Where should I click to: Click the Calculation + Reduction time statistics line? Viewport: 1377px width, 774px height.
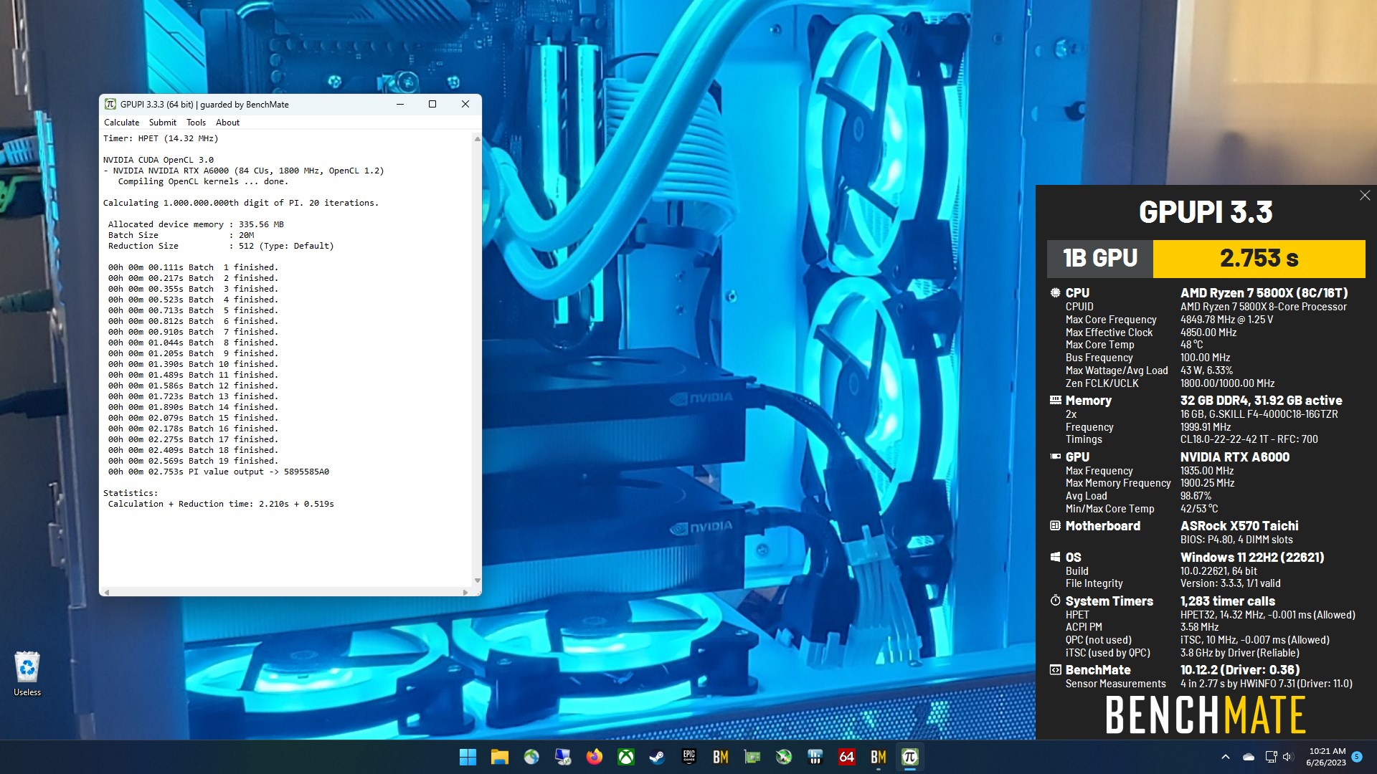pos(221,504)
